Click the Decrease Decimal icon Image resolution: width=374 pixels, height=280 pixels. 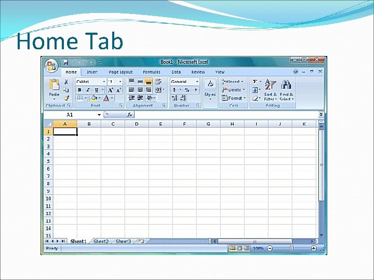183,98
